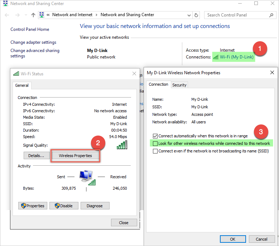The width and height of the screenshot is (279, 246).
Task: Disable the Wi-Fi adapter
Action: (x=64, y=206)
